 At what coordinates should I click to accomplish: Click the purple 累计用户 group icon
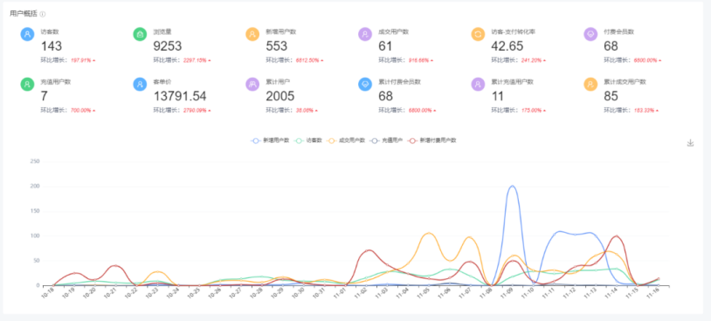(x=252, y=84)
